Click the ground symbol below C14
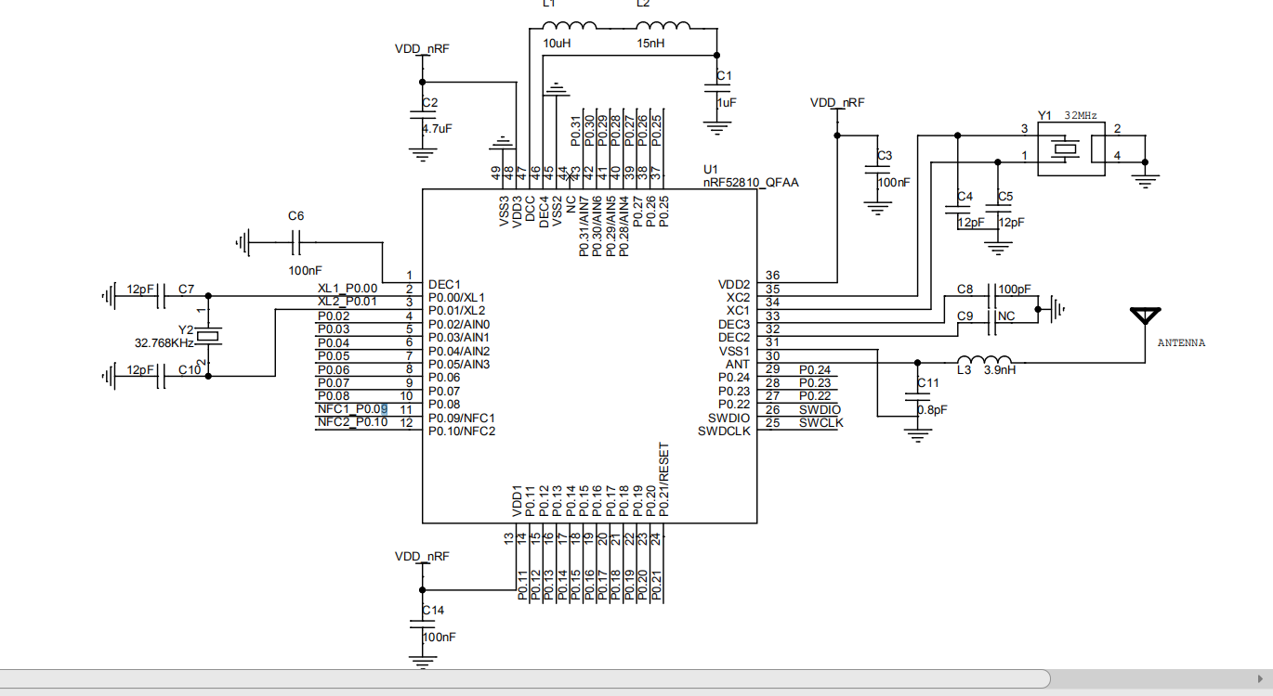This screenshot has height=696, width=1273. tap(424, 661)
